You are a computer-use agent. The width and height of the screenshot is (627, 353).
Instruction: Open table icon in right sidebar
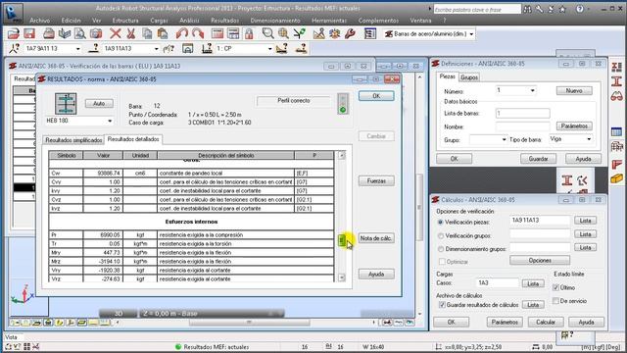click(616, 131)
